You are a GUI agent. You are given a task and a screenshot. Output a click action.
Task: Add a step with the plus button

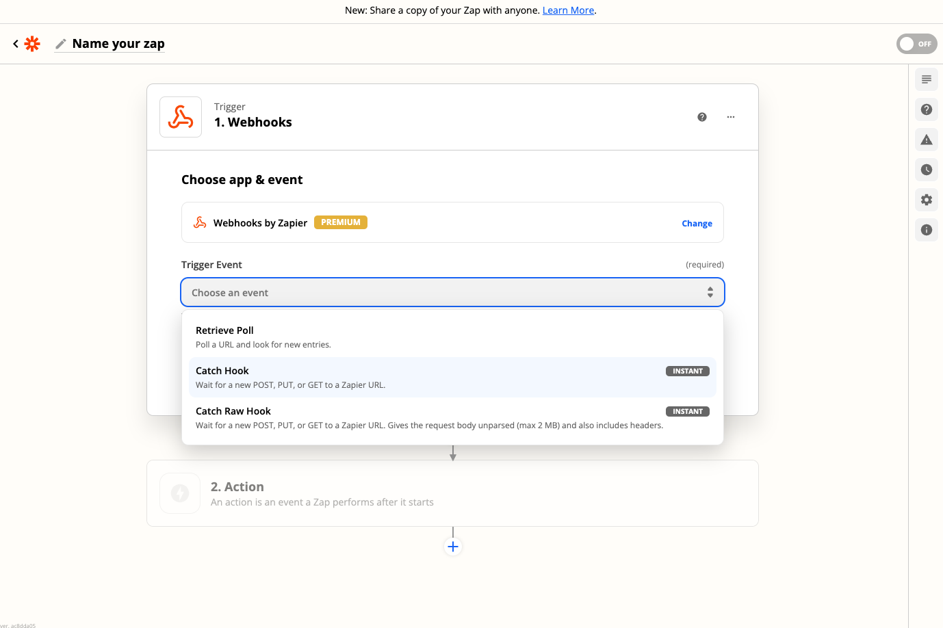[x=452, y=547]
